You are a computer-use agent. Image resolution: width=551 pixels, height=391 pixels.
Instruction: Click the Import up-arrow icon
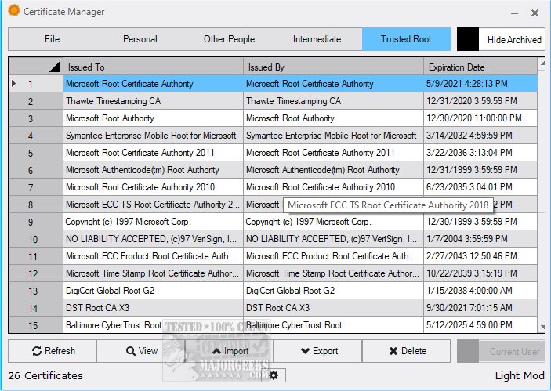click(216, 351)
